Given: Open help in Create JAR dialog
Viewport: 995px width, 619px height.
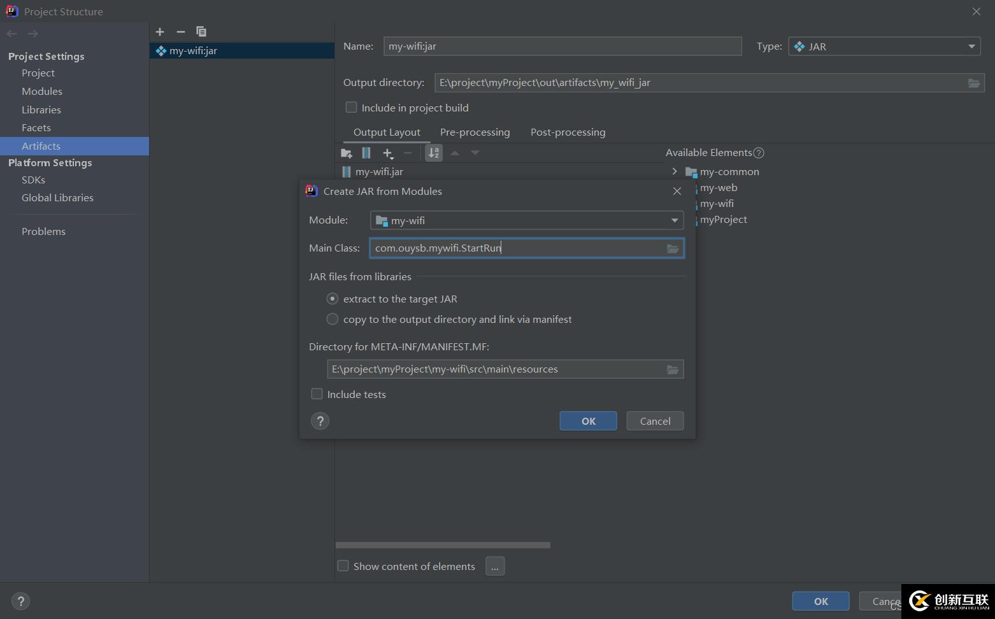Looking at the screenshot, I should pos(320,421).
